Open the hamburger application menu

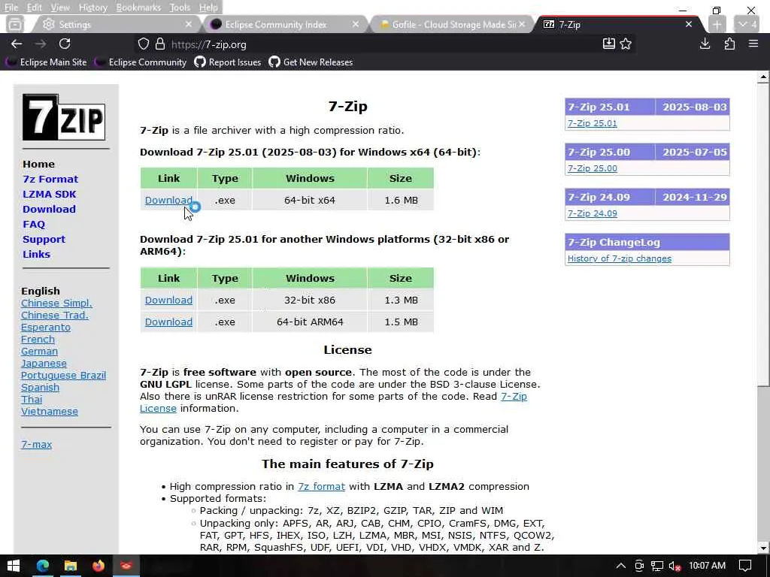[753, 44]
